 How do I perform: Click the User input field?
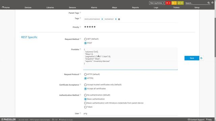[x=130, y=114]
